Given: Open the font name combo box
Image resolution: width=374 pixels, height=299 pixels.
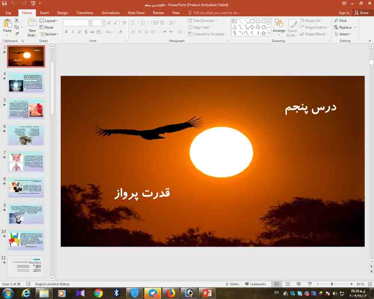Looking at the screenshot, I should [x=77, y=23].
